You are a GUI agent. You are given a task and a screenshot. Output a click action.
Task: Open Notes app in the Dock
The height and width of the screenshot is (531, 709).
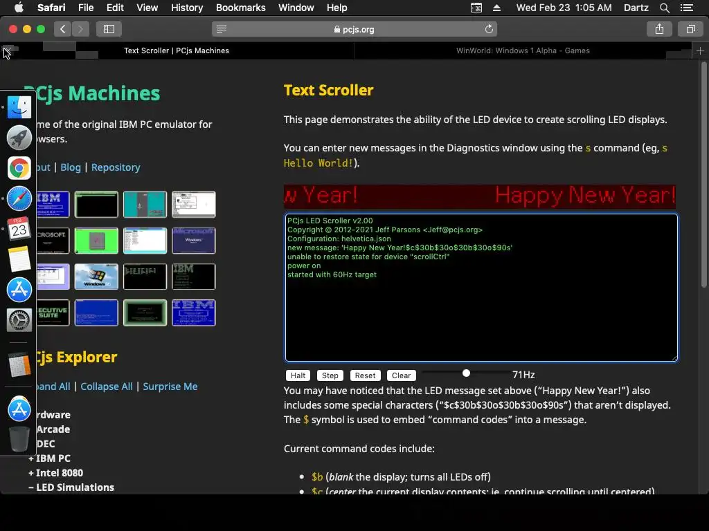(x=19, y=259)
